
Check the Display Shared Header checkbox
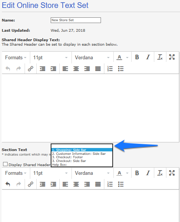point(5,164)
